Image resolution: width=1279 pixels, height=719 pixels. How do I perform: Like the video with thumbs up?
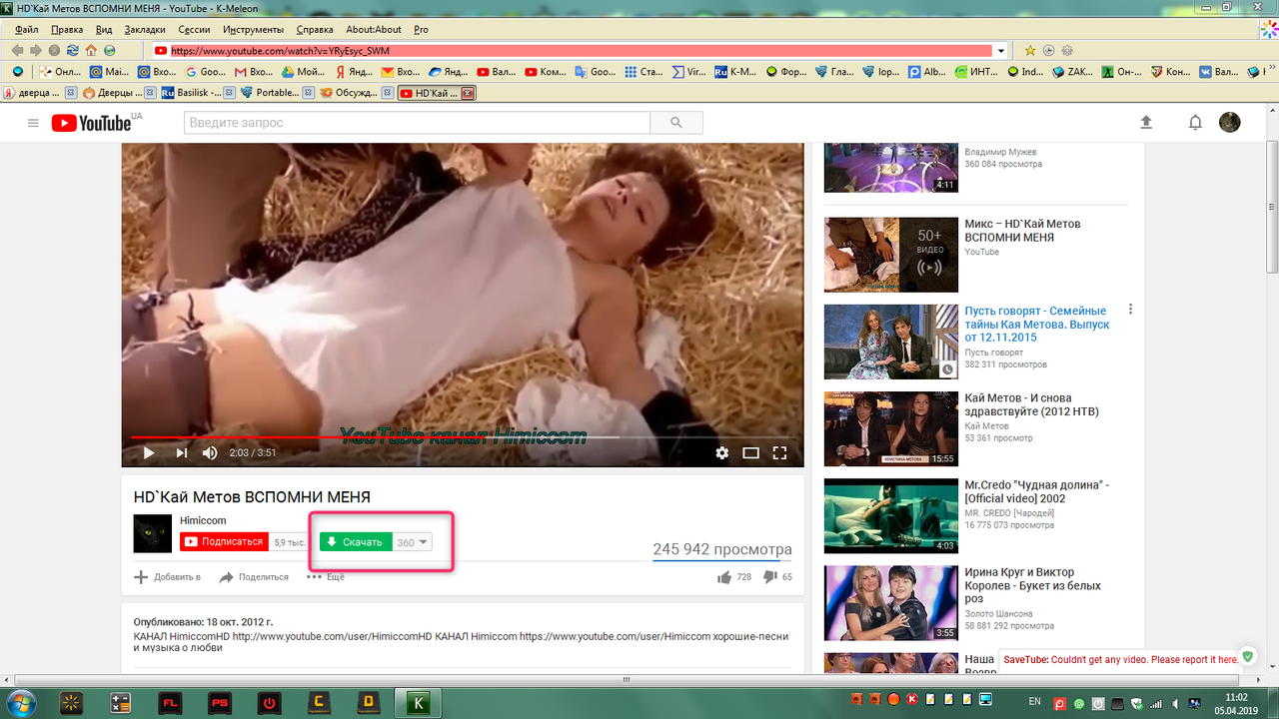[x=724, y=576]
